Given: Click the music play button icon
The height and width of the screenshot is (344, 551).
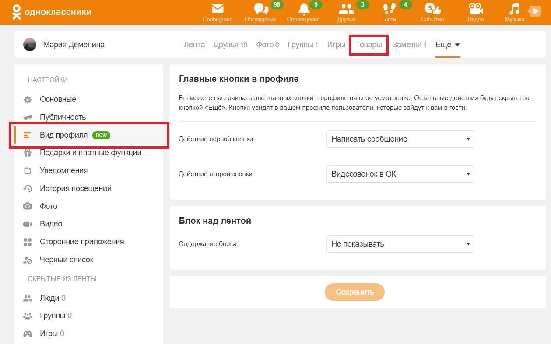Looking at the screenshot, I should (x=535, y=11).
